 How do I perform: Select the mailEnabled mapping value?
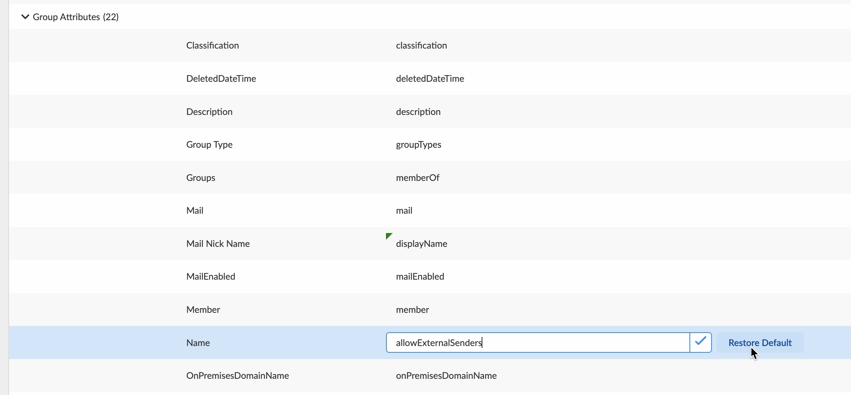tap(420, 276)
